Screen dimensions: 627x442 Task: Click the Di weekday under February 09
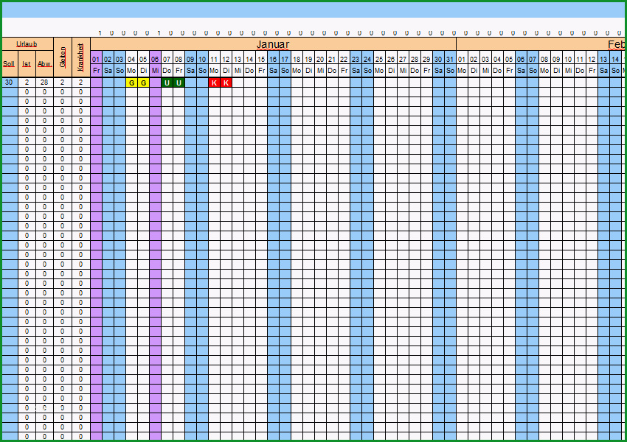click(x=556, y=71)
